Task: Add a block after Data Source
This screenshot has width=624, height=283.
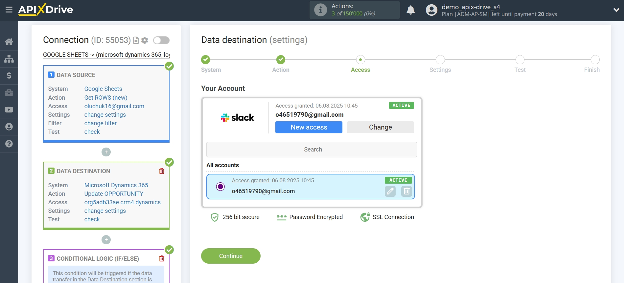Action: (106, 152)
